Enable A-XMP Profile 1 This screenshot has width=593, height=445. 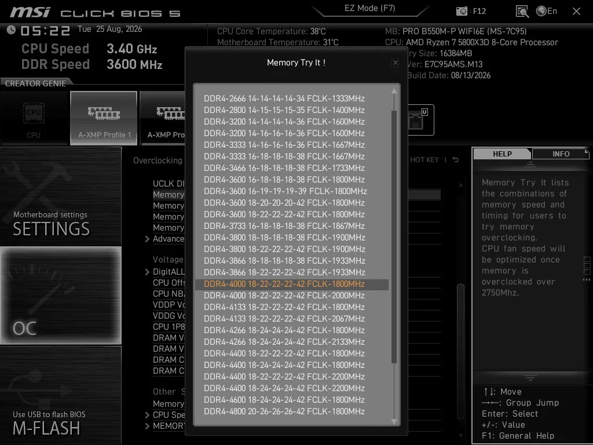104,118
